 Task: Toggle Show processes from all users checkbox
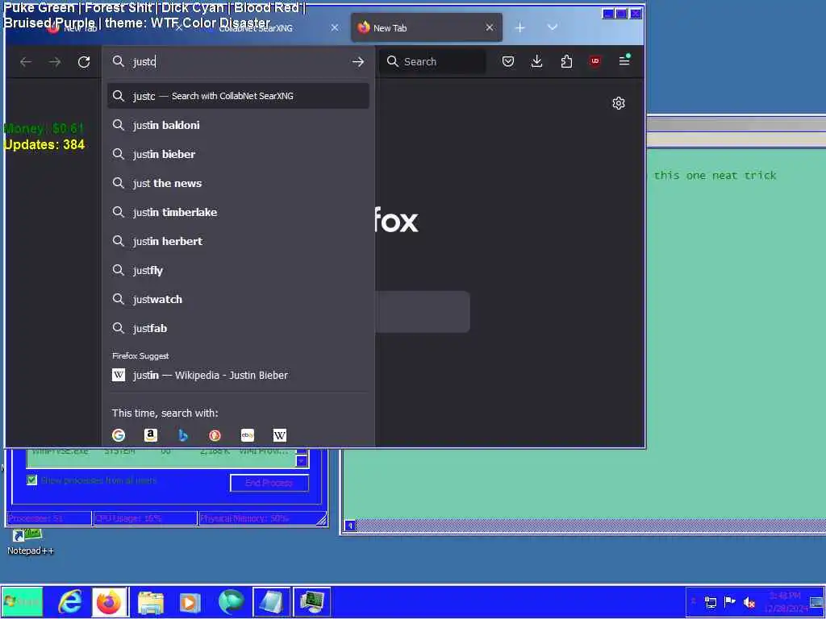(x=31, y=480)
